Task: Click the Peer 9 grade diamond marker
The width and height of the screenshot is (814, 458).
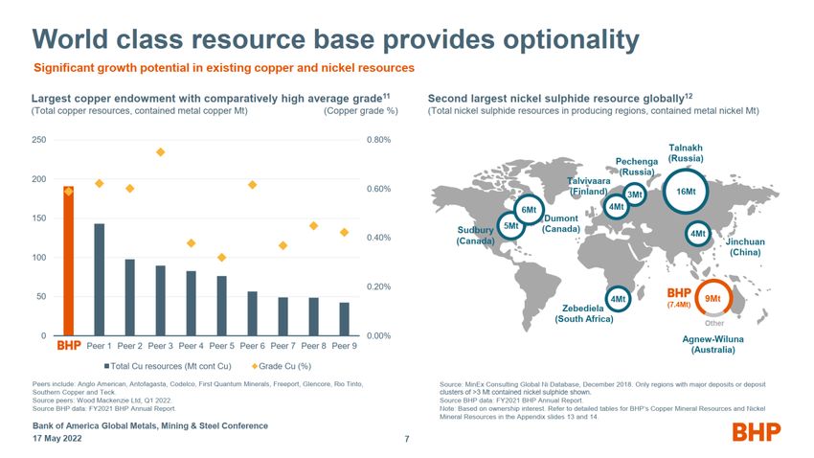Action: click(x=344, y=232)
